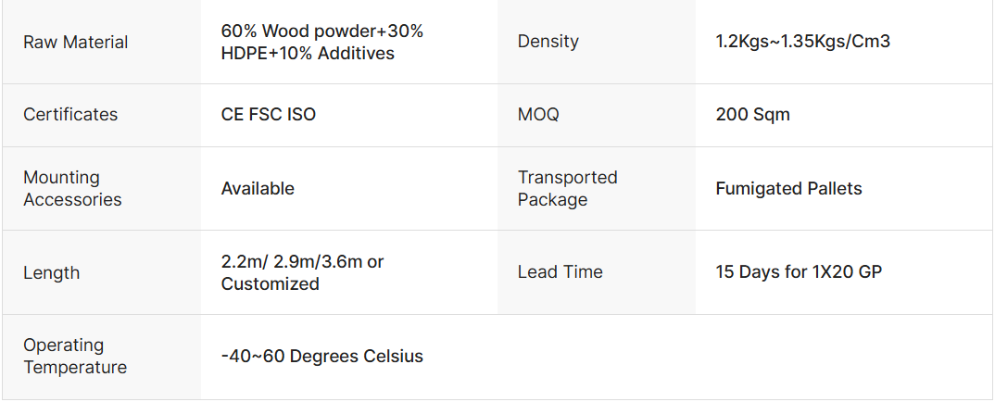Click the Density label cell
Screen dimensions: 995x402
(548, 42)
